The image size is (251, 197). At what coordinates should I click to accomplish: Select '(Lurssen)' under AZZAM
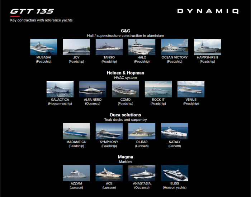point(76,188)
